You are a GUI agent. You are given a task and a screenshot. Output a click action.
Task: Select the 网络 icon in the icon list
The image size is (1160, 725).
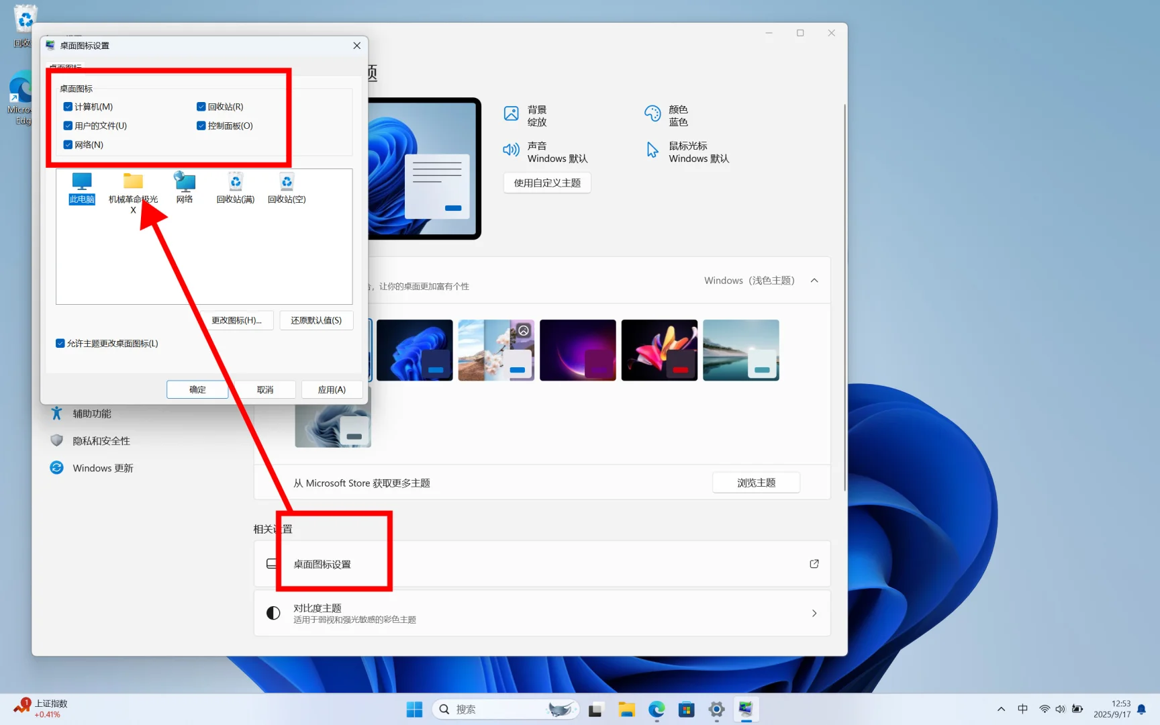tap(185, 188)
